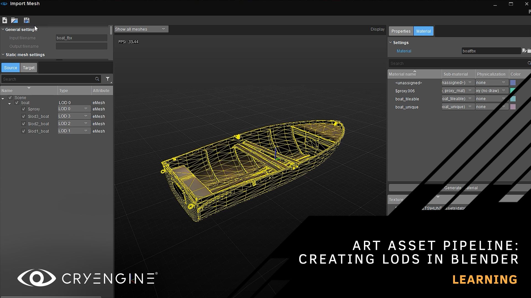This screenshot has width=531, height=298.
Task: Toggle the $proxy checkbox off
Action: (24, 109)
